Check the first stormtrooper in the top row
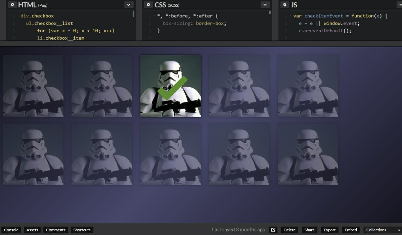The image size is (402, 235). 33,86
